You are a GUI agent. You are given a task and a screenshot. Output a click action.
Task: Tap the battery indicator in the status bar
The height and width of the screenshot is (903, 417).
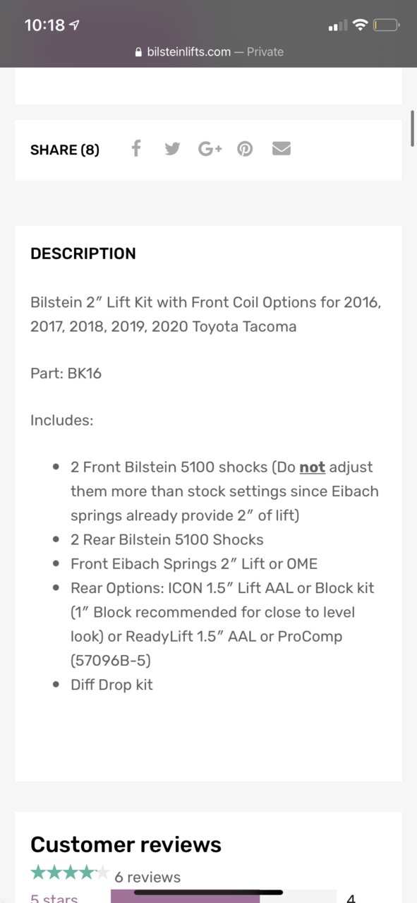386,25
